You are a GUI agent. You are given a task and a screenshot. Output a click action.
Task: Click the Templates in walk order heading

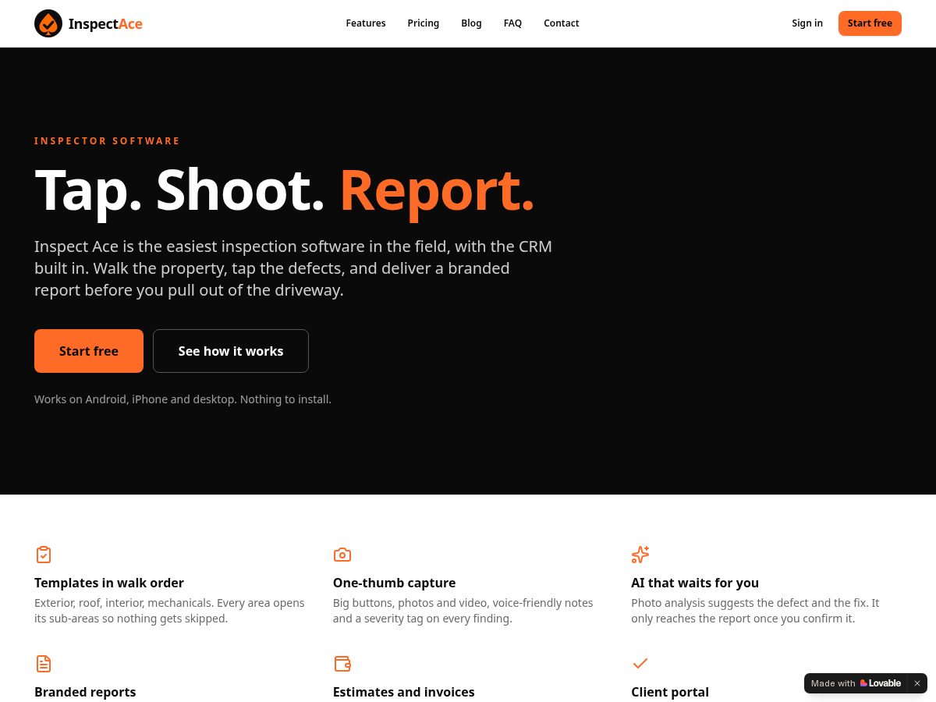(x=109, y=583)
